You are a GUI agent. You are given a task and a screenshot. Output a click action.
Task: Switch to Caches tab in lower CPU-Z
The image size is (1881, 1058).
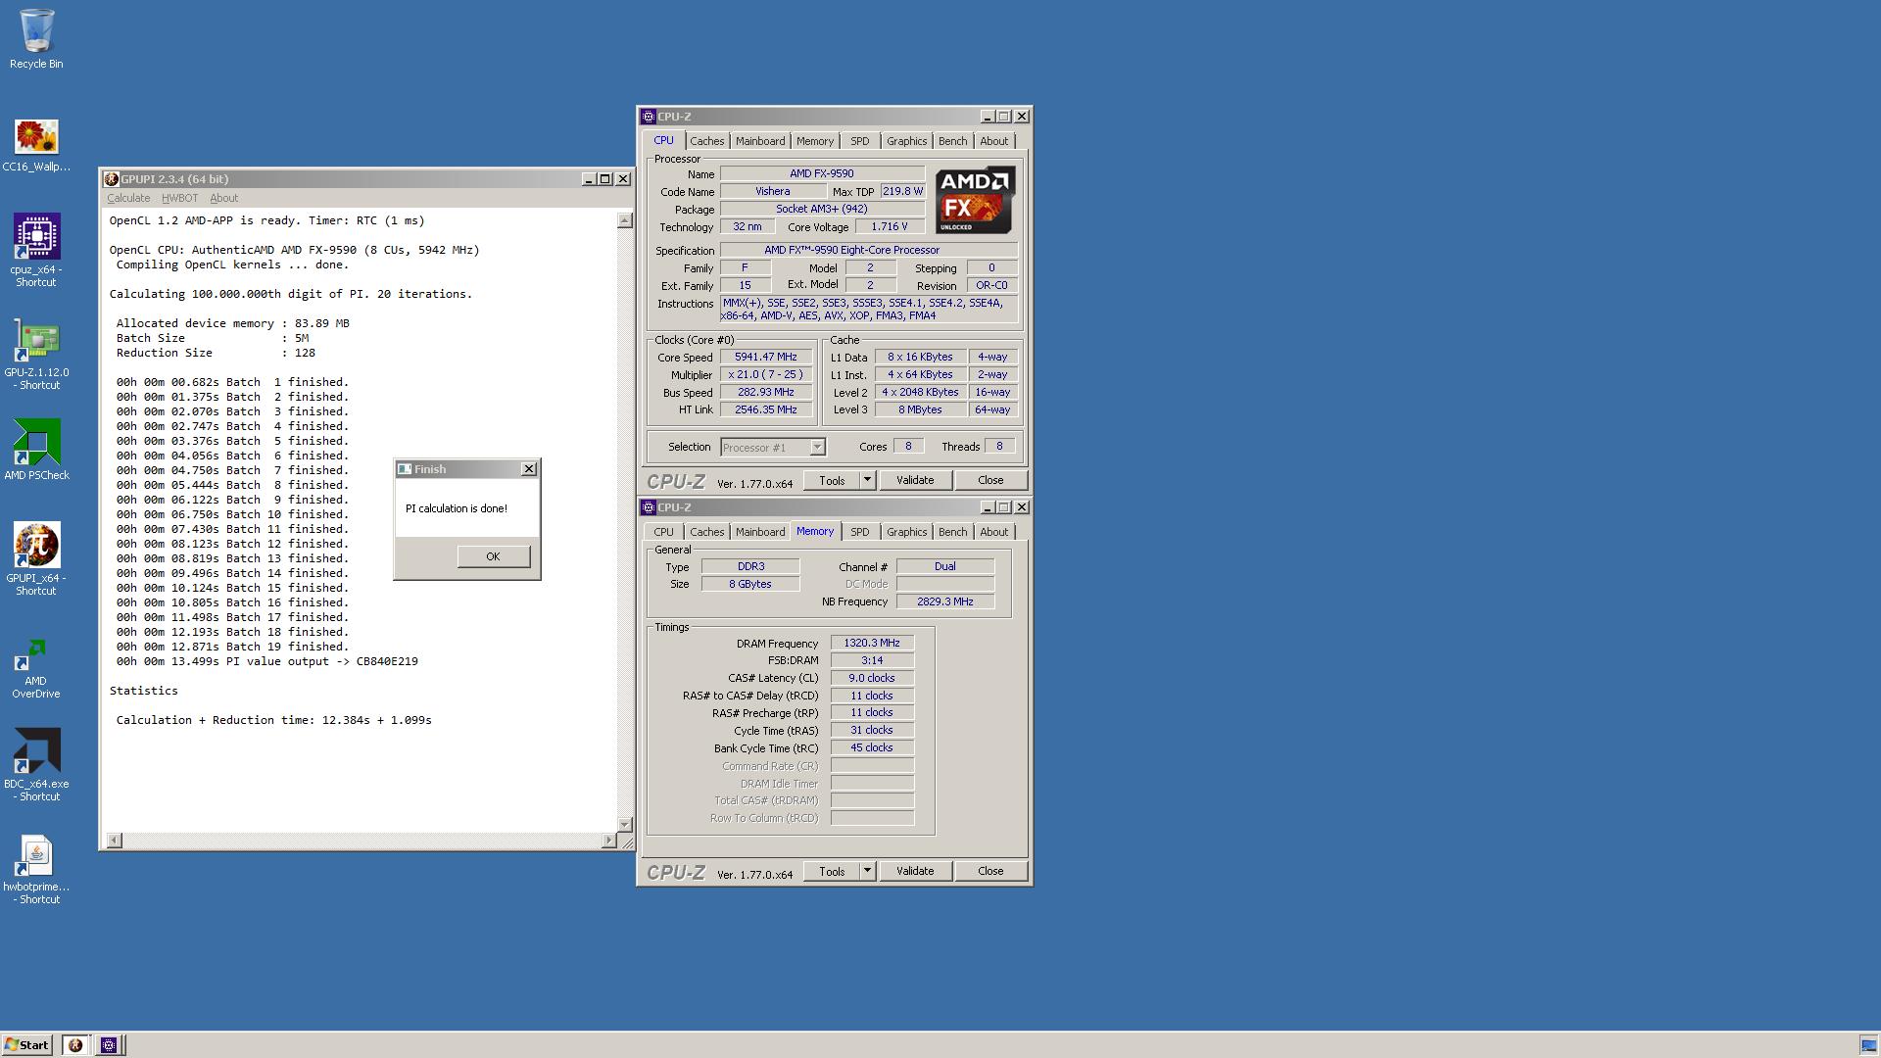point(706,532)
